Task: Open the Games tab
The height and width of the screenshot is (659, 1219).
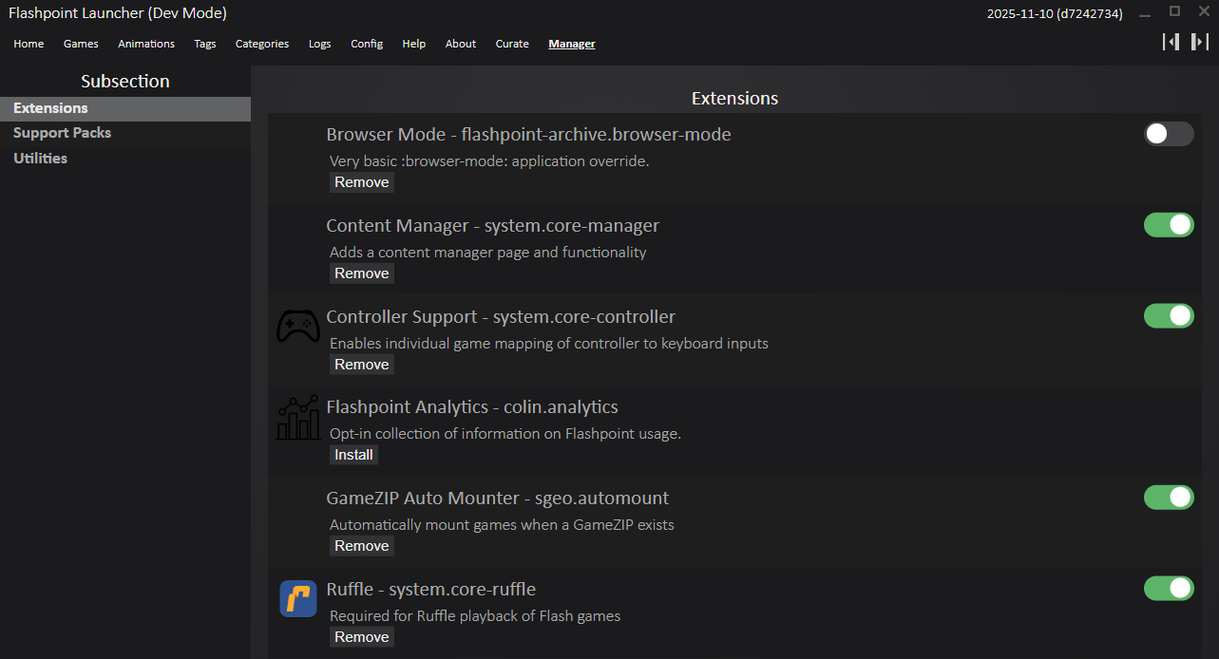Action: click(x=81, y=44)
